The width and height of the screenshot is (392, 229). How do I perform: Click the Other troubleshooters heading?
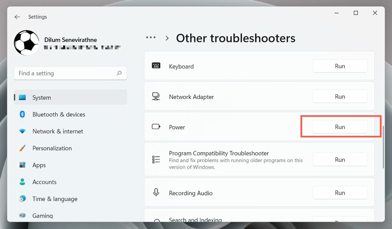coord(236,38)
